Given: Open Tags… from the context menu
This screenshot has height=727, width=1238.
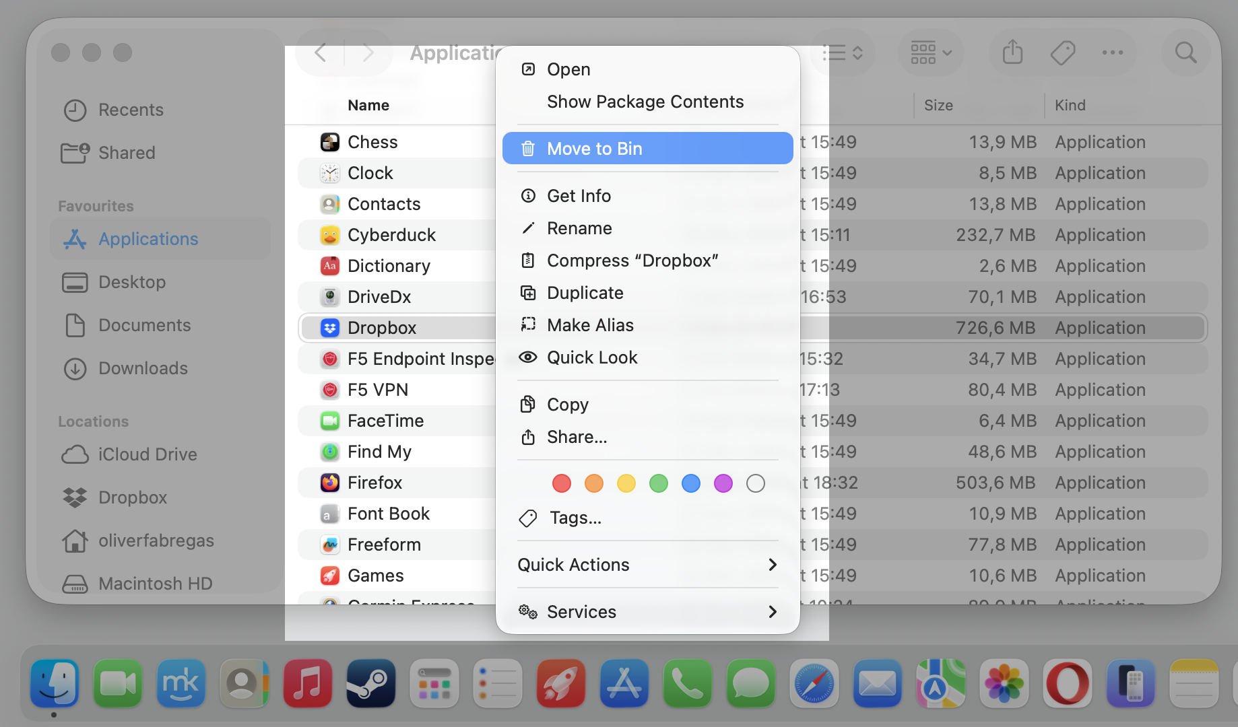Looking at the screenshot, I should pos(648,518).
